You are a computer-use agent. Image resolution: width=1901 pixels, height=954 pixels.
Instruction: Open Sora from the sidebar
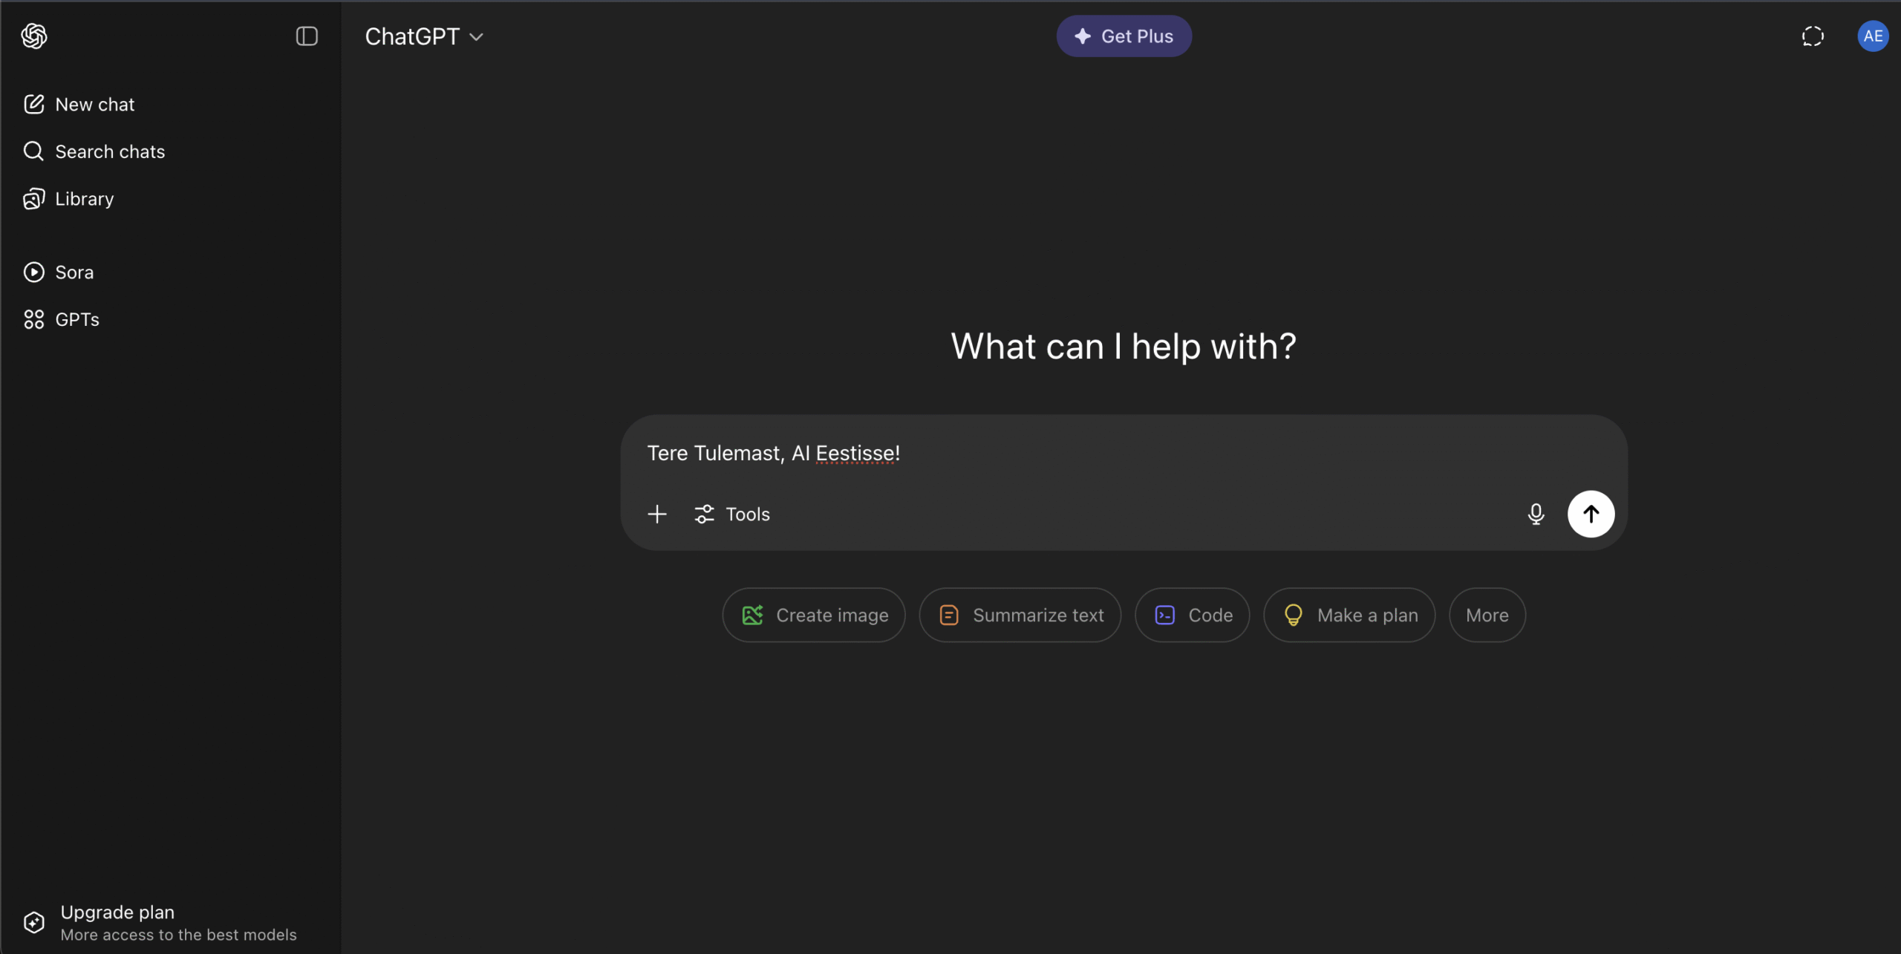pyautogui.click(x=59, y=272)
